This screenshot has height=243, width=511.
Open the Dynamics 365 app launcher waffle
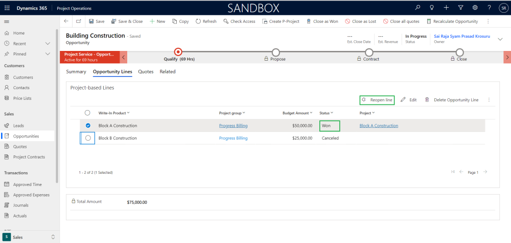7,8
